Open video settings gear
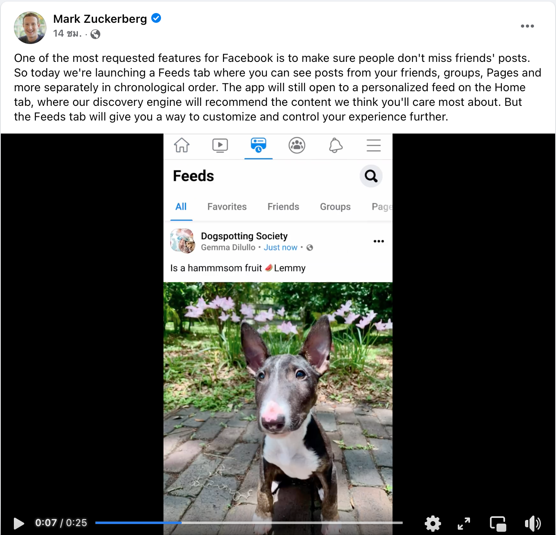 point(432,523)
